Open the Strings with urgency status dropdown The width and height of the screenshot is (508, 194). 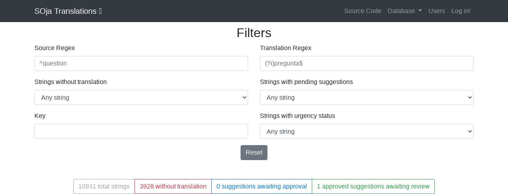[x=366, y=131]
